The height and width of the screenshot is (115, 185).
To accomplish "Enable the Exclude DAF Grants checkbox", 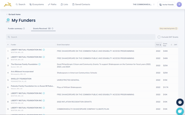I will tap(159, 37).
